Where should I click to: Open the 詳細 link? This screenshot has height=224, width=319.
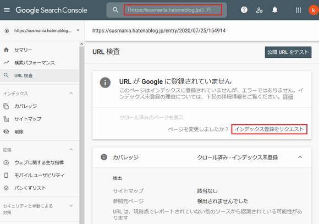pyautogui.click(x=288, y=96)
